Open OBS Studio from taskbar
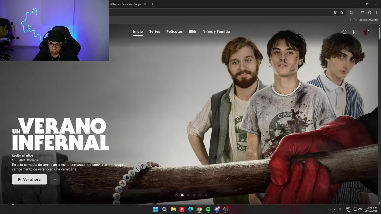The width and height of the screenshot is (381, 214). point(226,209)
